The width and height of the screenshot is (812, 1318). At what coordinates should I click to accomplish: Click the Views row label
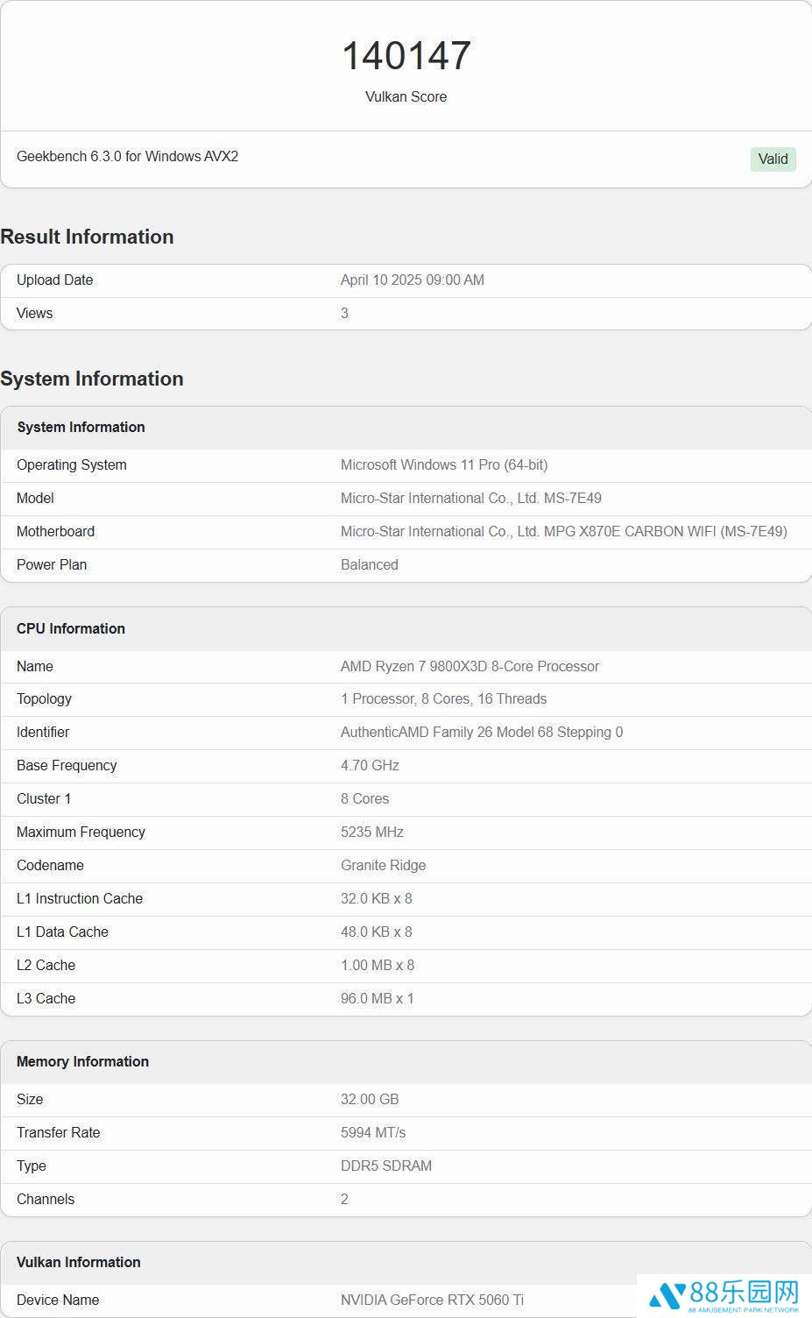coord(35,314)
